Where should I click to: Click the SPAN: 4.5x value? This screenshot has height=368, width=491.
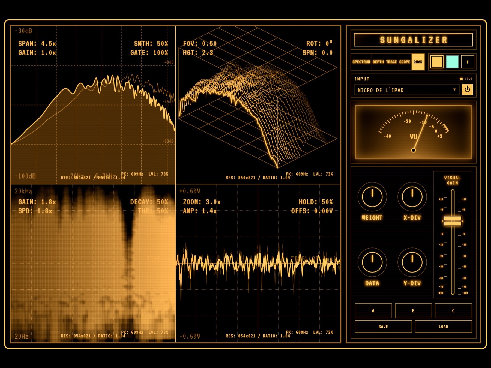37,44
